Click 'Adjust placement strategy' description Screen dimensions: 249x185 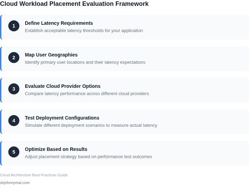coord(89,156)
